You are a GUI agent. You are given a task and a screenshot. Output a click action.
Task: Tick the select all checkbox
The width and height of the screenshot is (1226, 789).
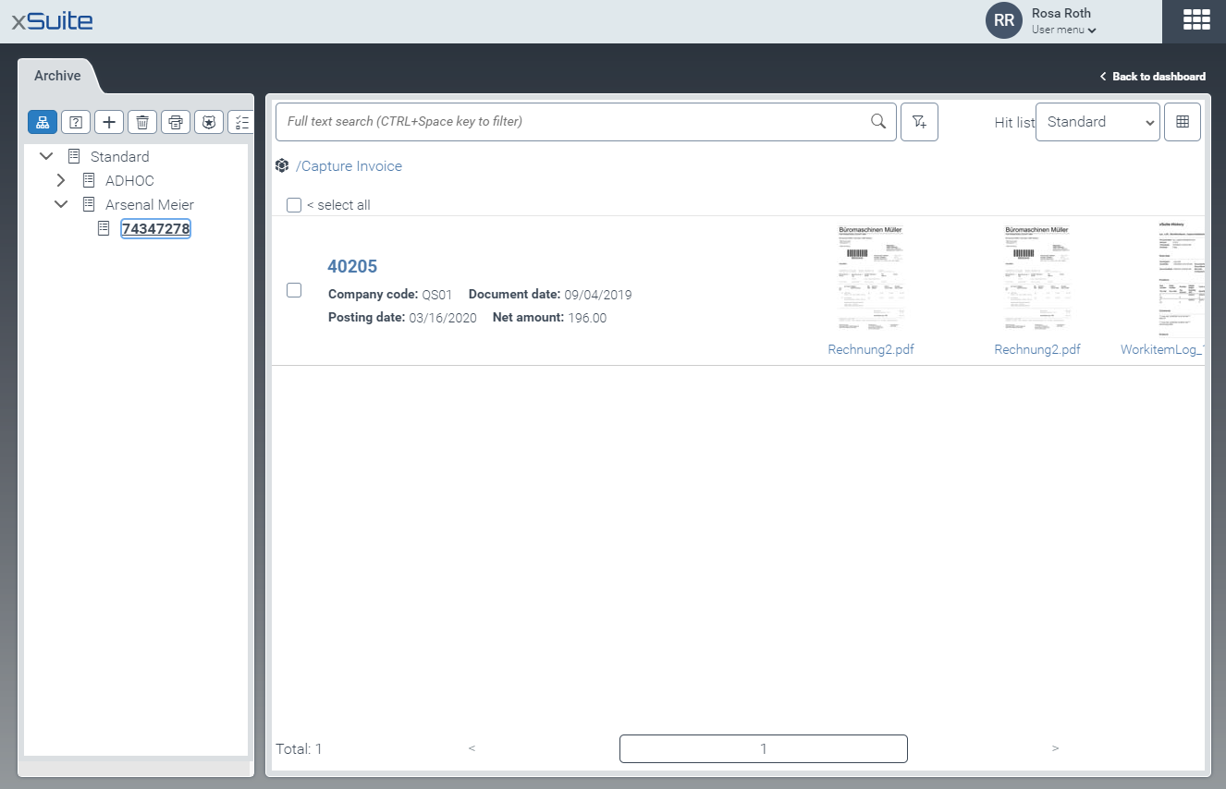click(x=294, y=205)
